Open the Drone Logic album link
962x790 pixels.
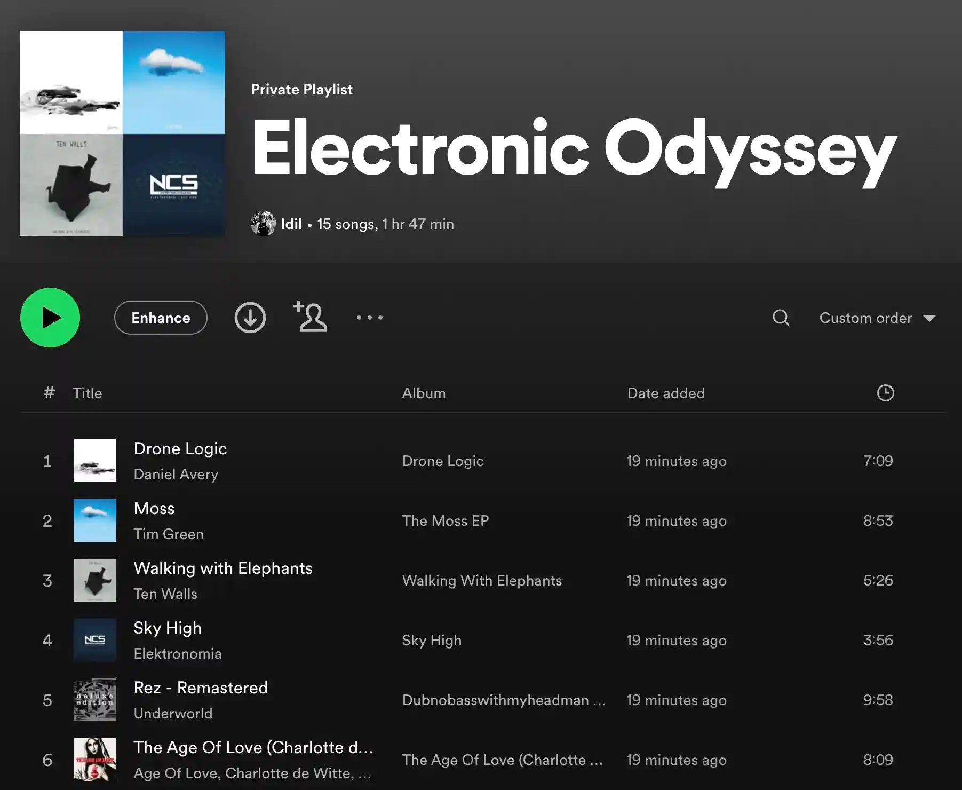pos(443,461)
